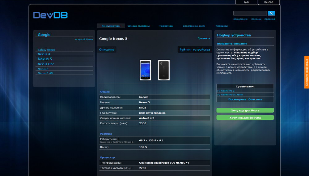Open the Nexus 5 back view thumbnail
309x176 pixels.
[x=164, y=70]
